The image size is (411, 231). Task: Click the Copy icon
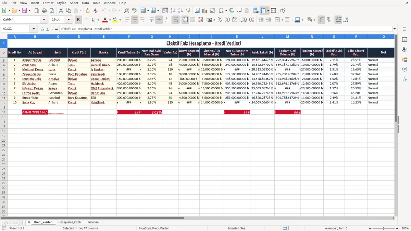tap(68, 11)
